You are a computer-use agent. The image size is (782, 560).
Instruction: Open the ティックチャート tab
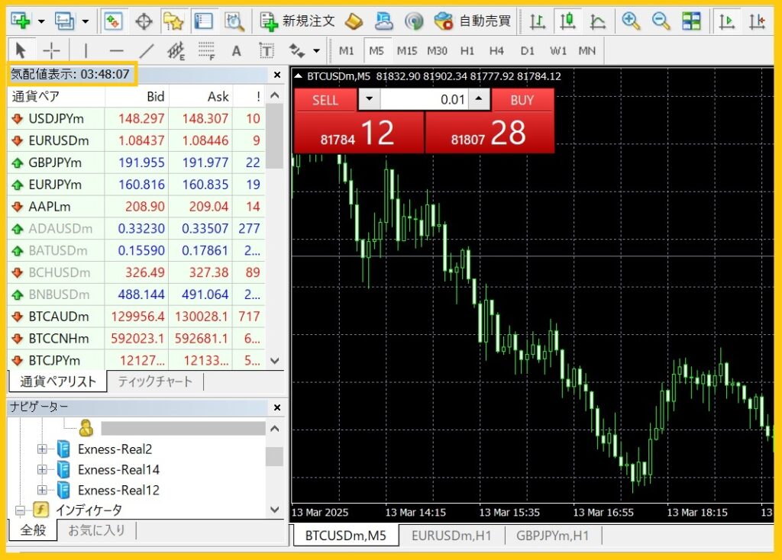pos(155,381)
